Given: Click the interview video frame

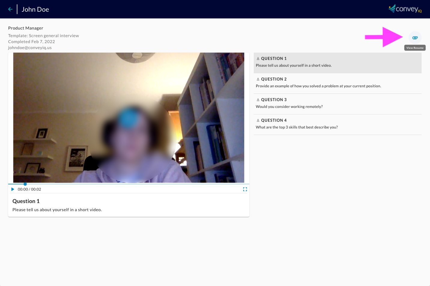Looking at the screenshot, I should 129,118.
